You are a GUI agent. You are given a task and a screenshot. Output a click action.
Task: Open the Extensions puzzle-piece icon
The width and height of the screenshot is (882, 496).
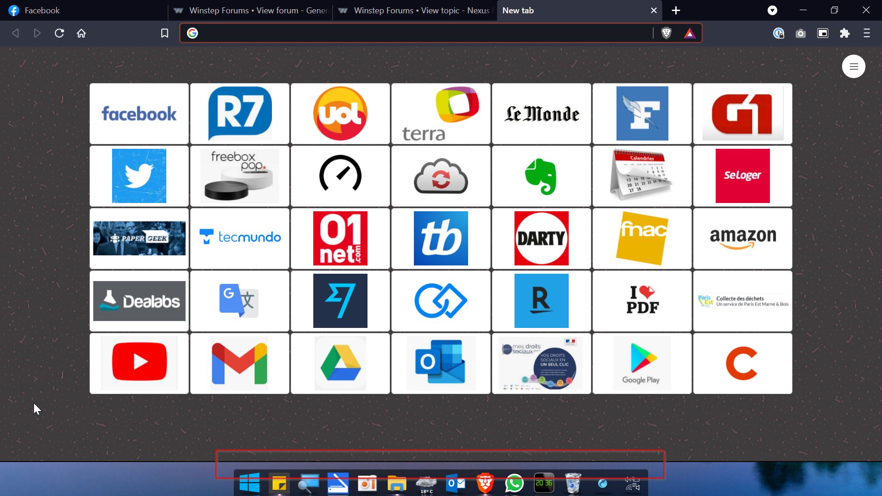pos(844,33)
